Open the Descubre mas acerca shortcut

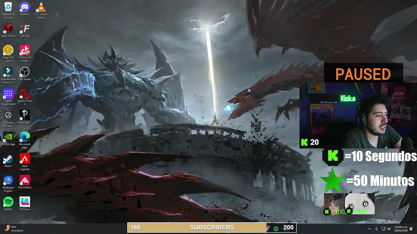pyautogui.click(x=8, y=119)
